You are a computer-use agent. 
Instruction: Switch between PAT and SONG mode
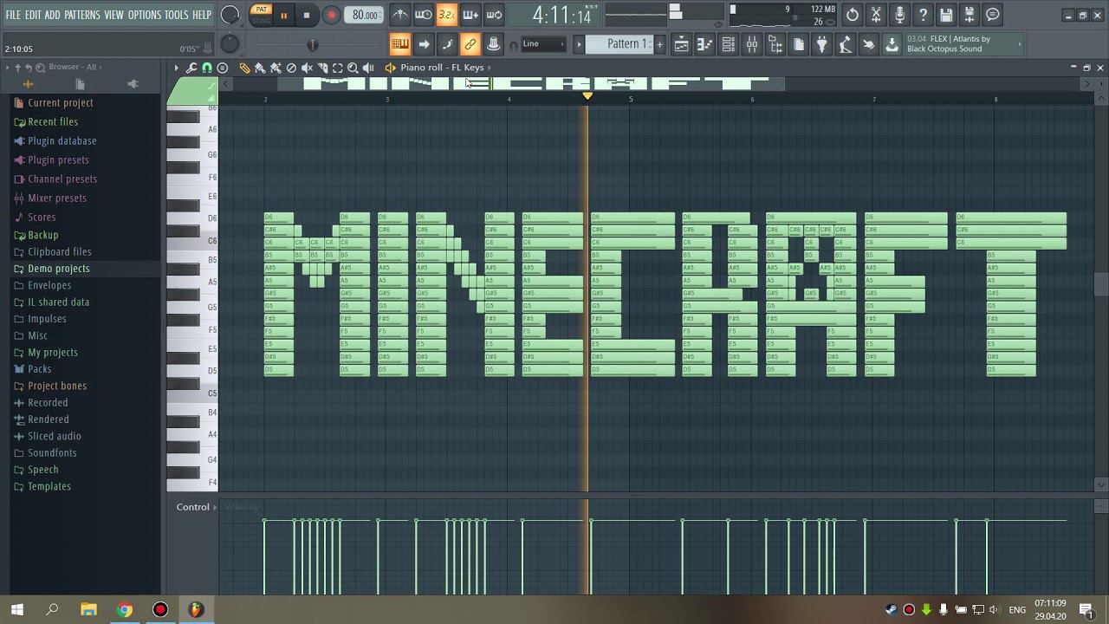[261, 15]
